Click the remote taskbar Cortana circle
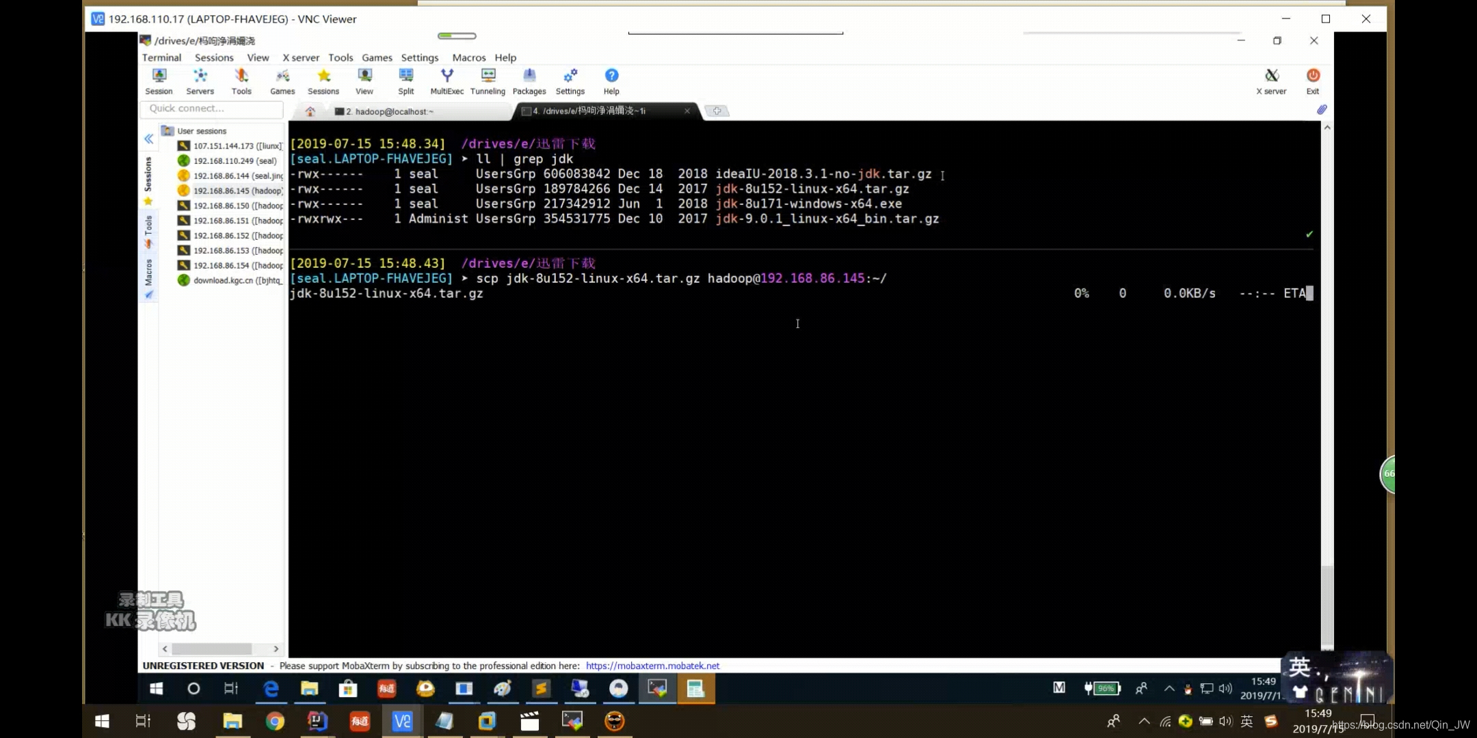The height and width of the screenshot is (738, 1477). pyautogui.click(x=194, y=689)
